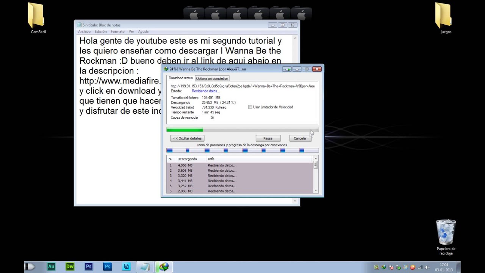Select connection row with 3,257 MB
This screenshot has width=485, height=273.
coord(240,186)
